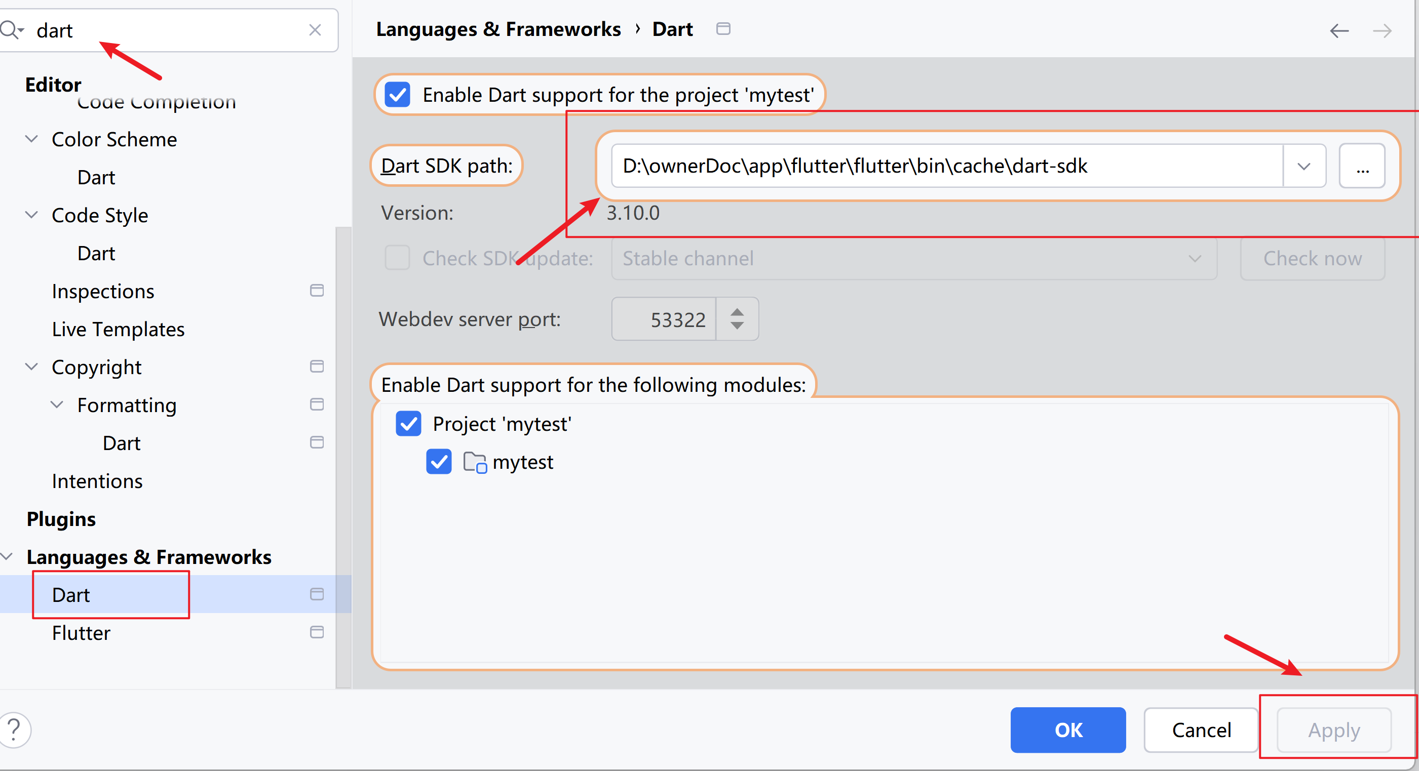Click project-level icon beside Inspections
The image size is (1419, 771).
317,291
